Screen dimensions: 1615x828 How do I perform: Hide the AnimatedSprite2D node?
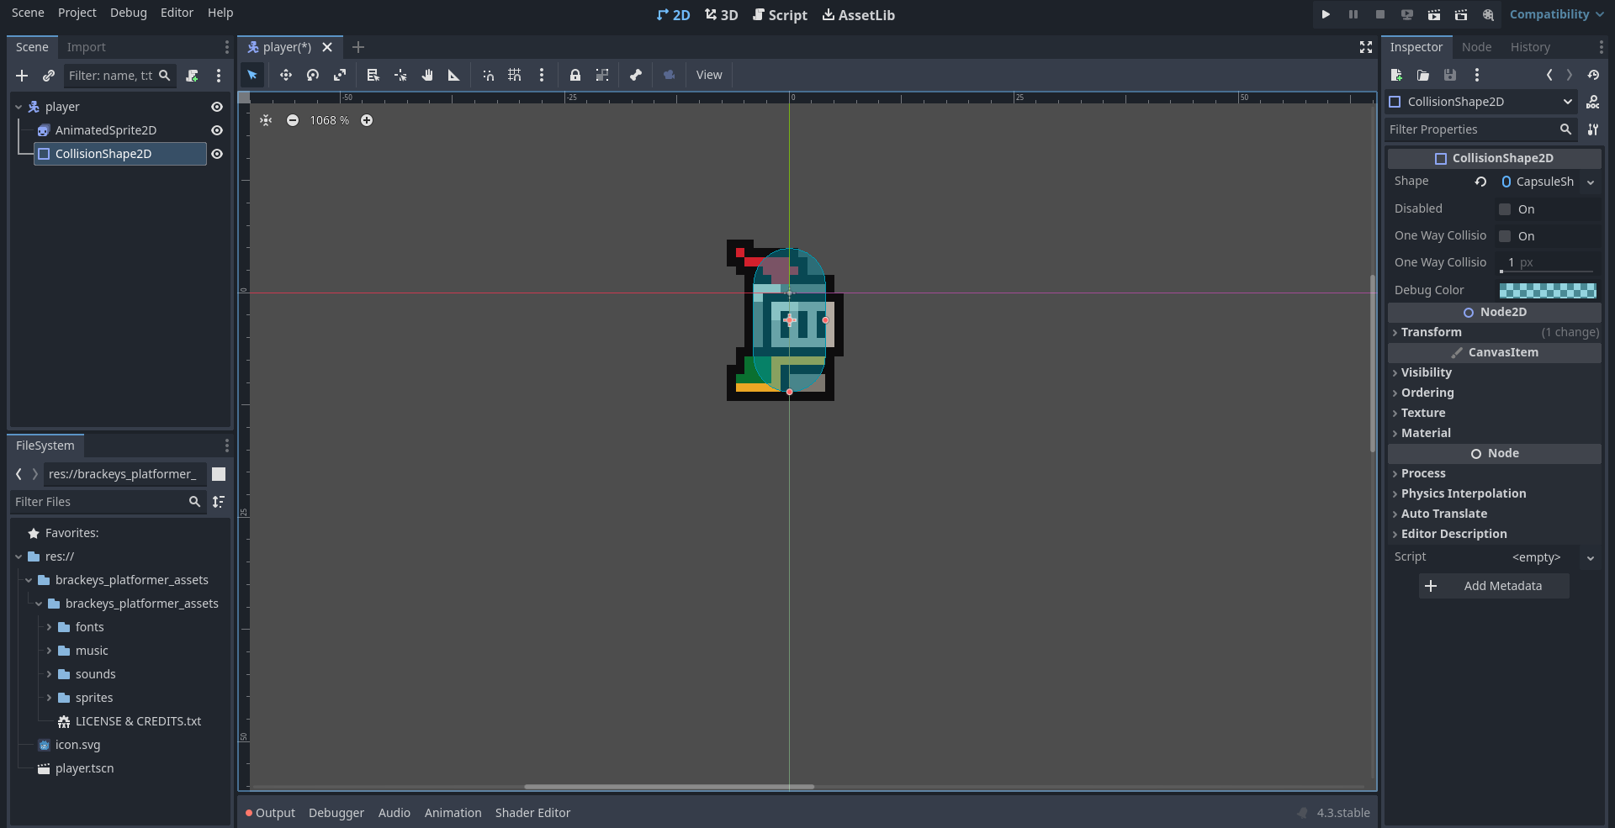[217, 130]
